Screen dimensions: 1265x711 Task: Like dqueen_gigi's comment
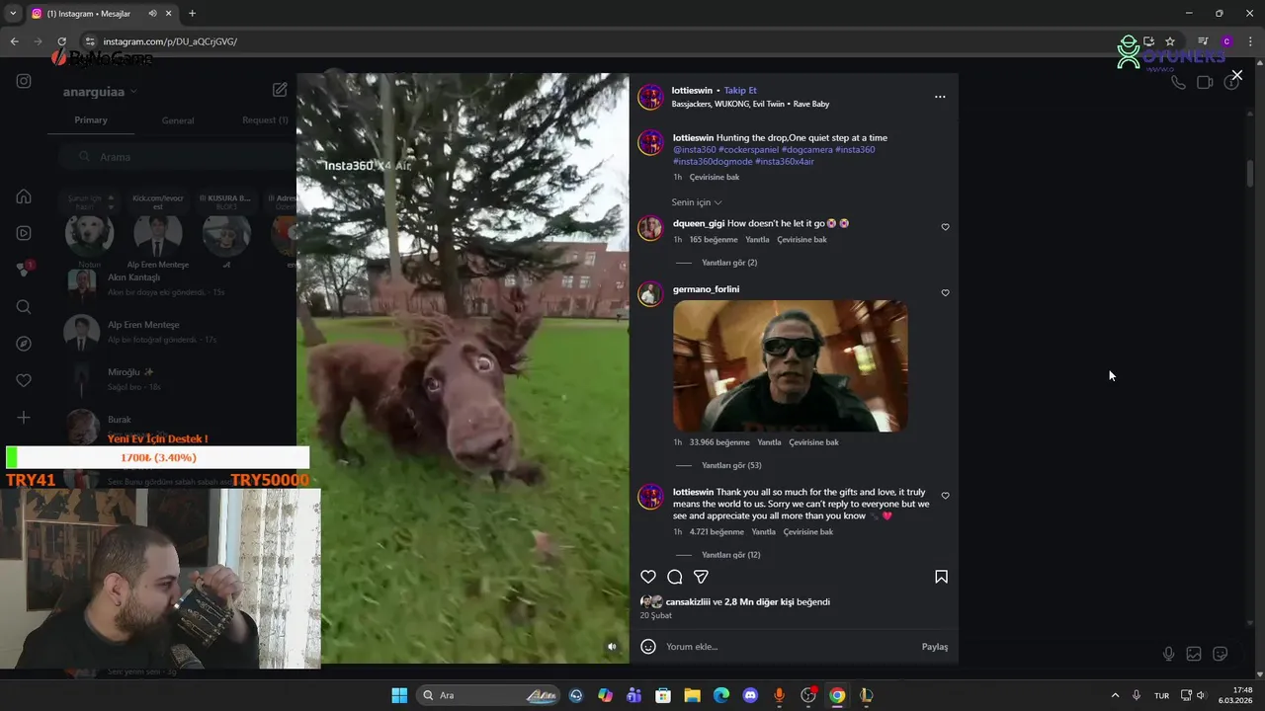[x=945, y=227]
